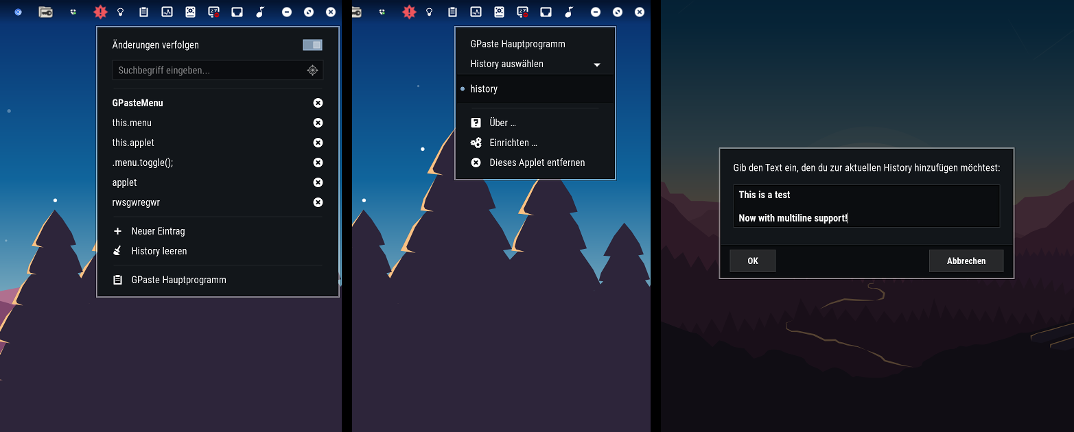This screenshot has height=432, width=1074.
Task: Click the lightbulb icon in the middle panel
Action: tap(430, 12)
